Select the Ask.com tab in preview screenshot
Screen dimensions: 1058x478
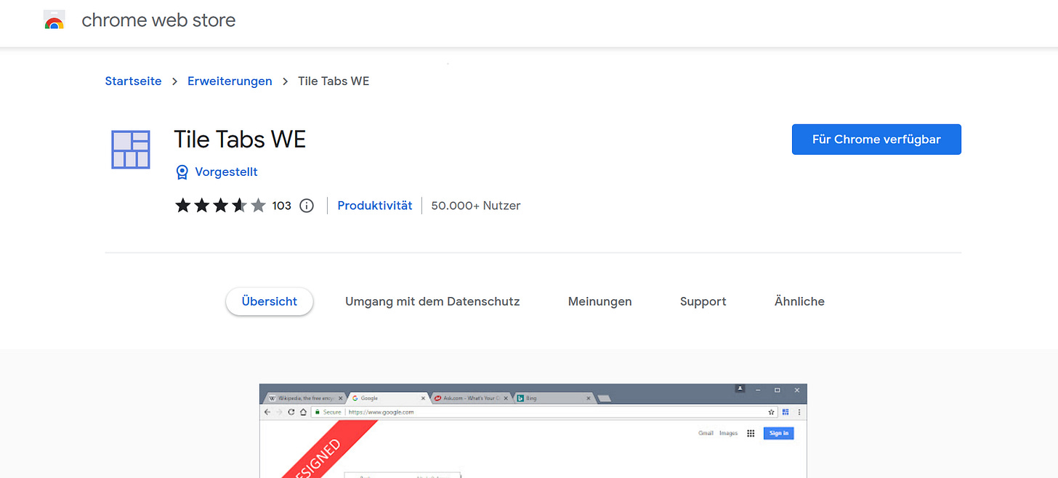pos(471,398)
